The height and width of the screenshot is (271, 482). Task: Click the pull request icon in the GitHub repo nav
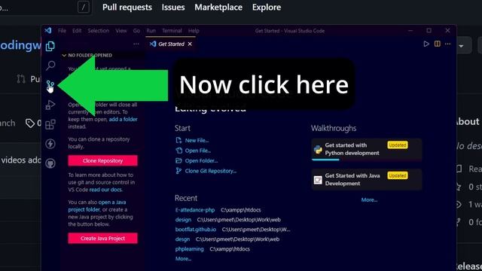[x=20, y=79]
